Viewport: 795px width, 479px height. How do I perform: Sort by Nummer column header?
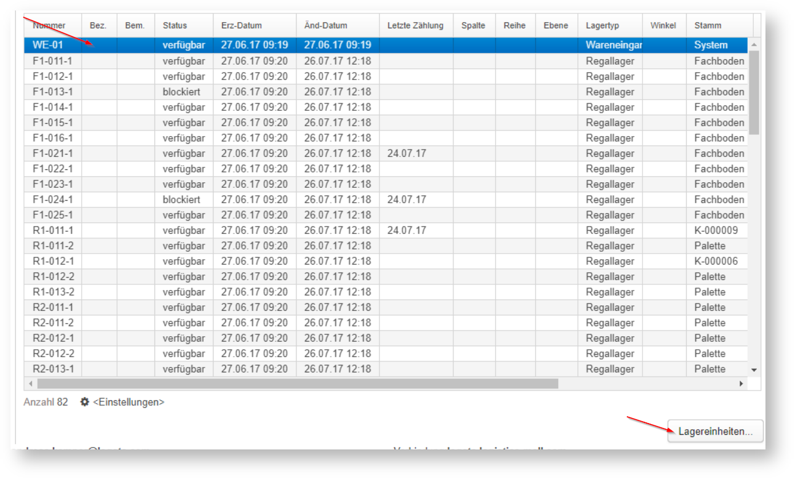(53, 25)
